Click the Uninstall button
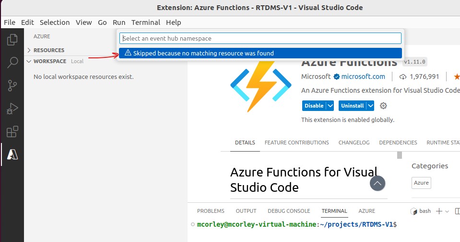 [353, 106]
